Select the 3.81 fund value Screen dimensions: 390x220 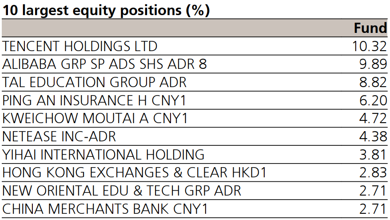click(x=373, y=155)
